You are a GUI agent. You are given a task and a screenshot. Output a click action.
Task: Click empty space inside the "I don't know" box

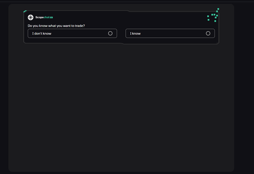click(79, 33)
